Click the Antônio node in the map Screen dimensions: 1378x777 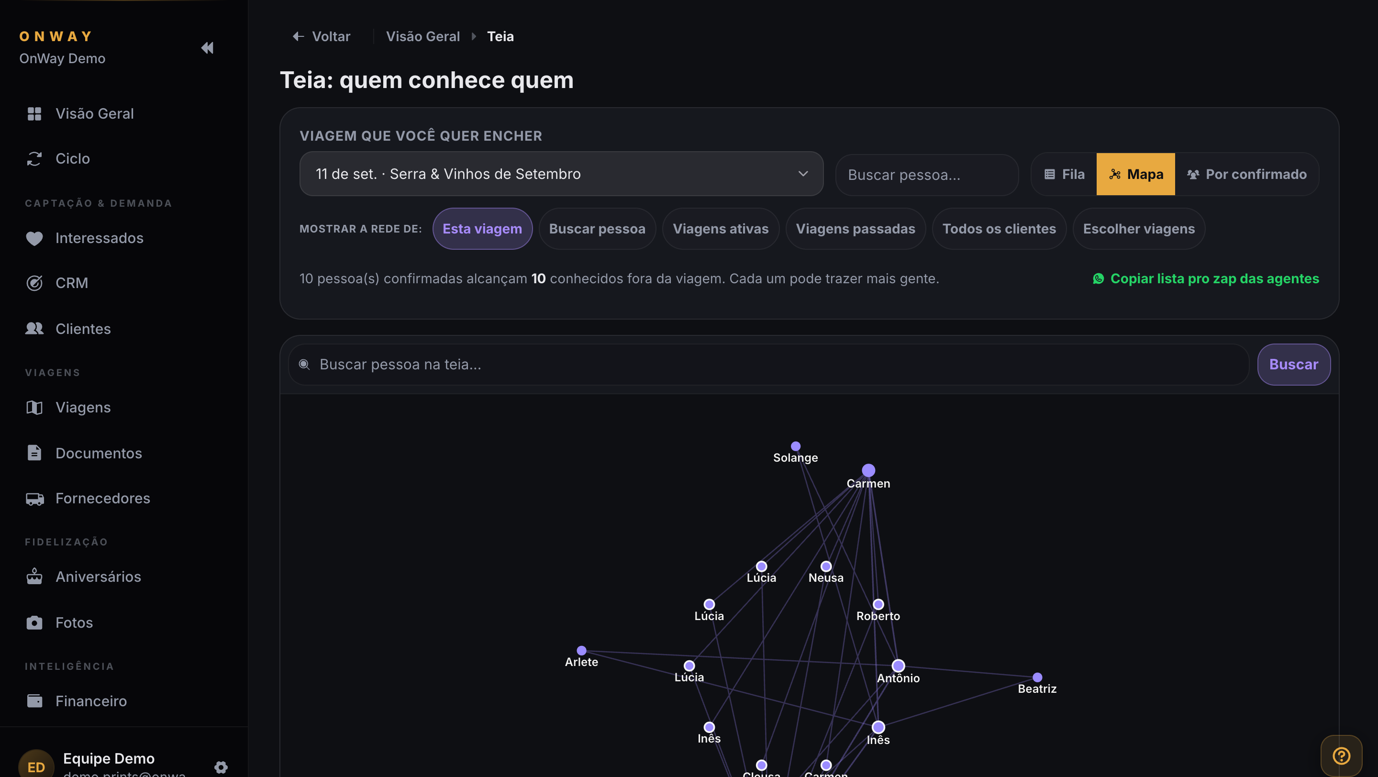point(898,666)
